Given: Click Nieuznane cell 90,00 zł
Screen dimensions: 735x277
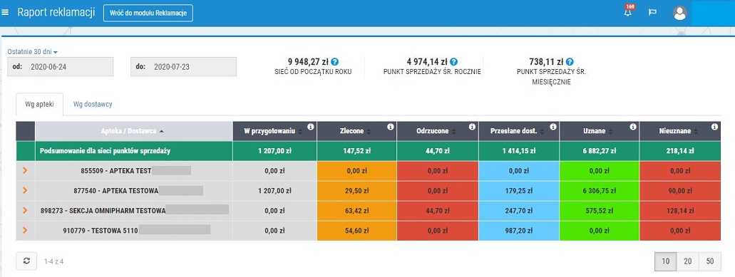Looking at the screenshot, I should pyautogui.click(x=679, y=191).
